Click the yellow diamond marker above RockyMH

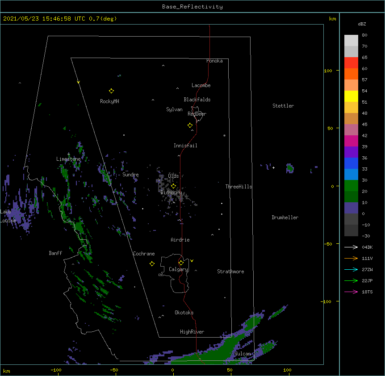coord(111,91)
